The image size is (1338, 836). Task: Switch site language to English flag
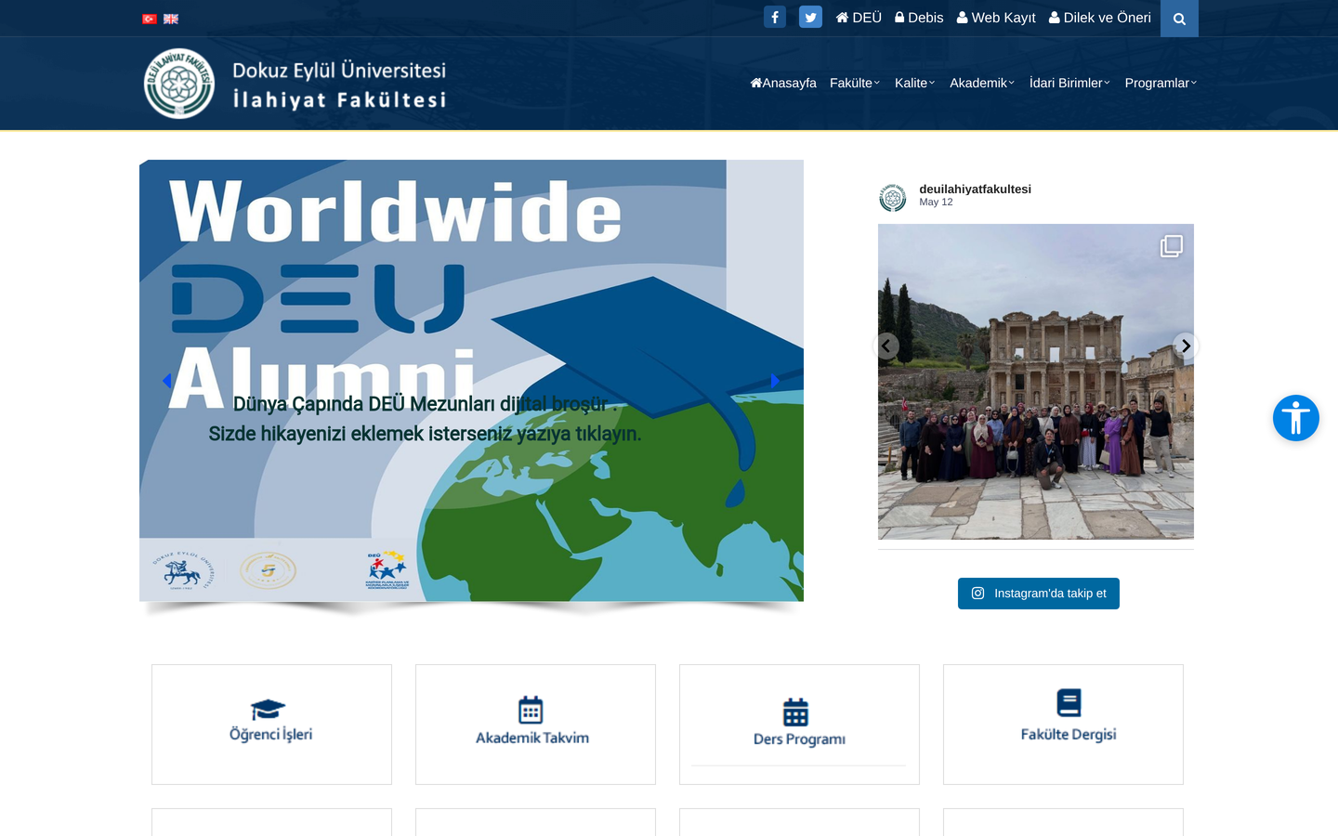[171, 19]
